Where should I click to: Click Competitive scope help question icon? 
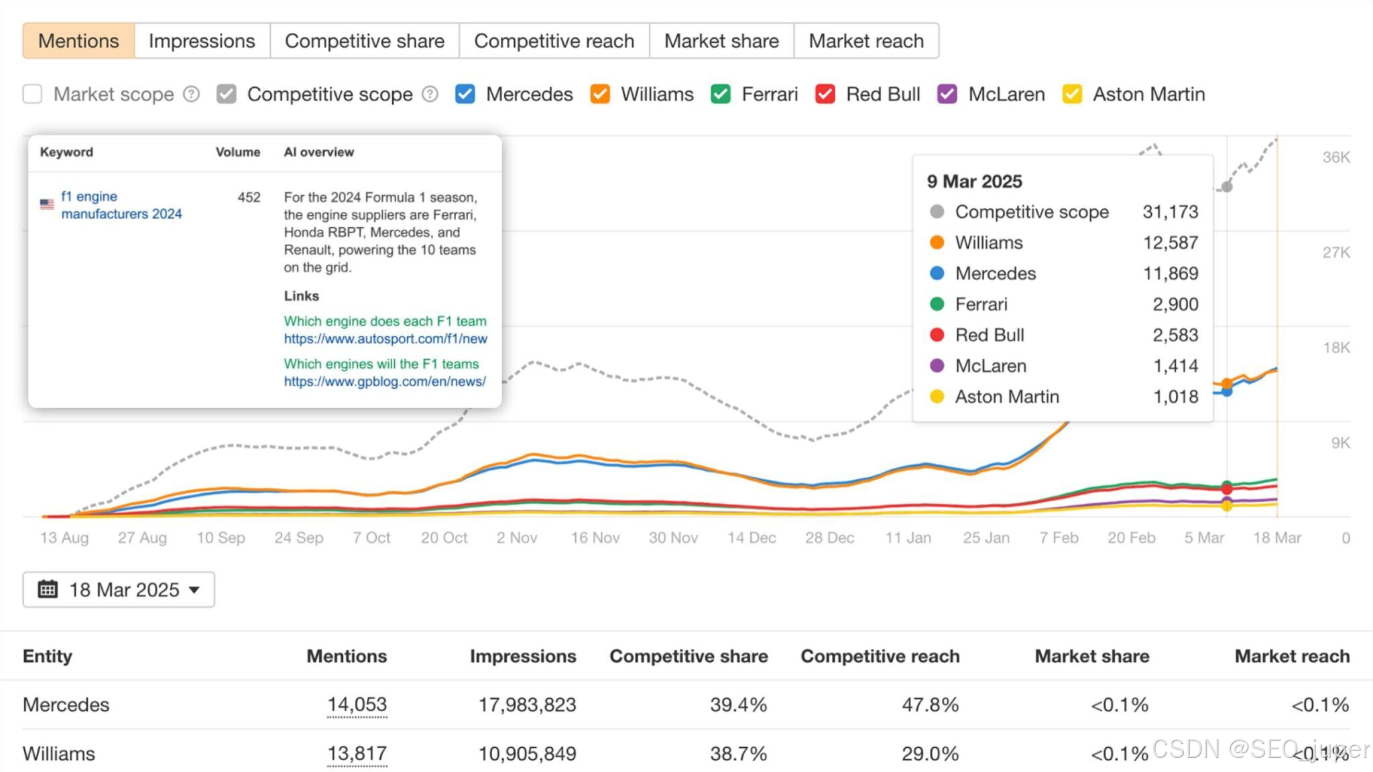tap(430, 94)
